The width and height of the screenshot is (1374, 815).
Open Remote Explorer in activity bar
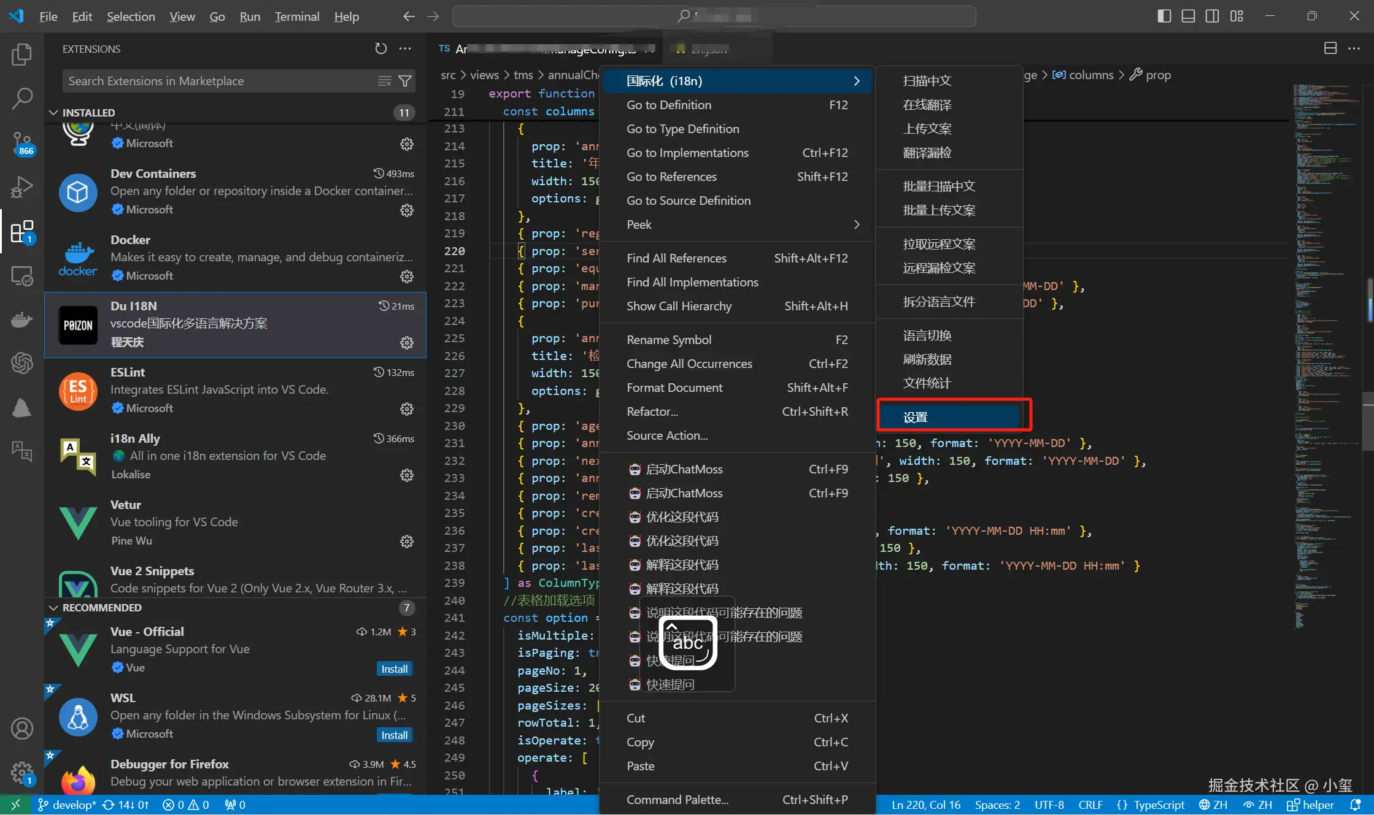22,277
